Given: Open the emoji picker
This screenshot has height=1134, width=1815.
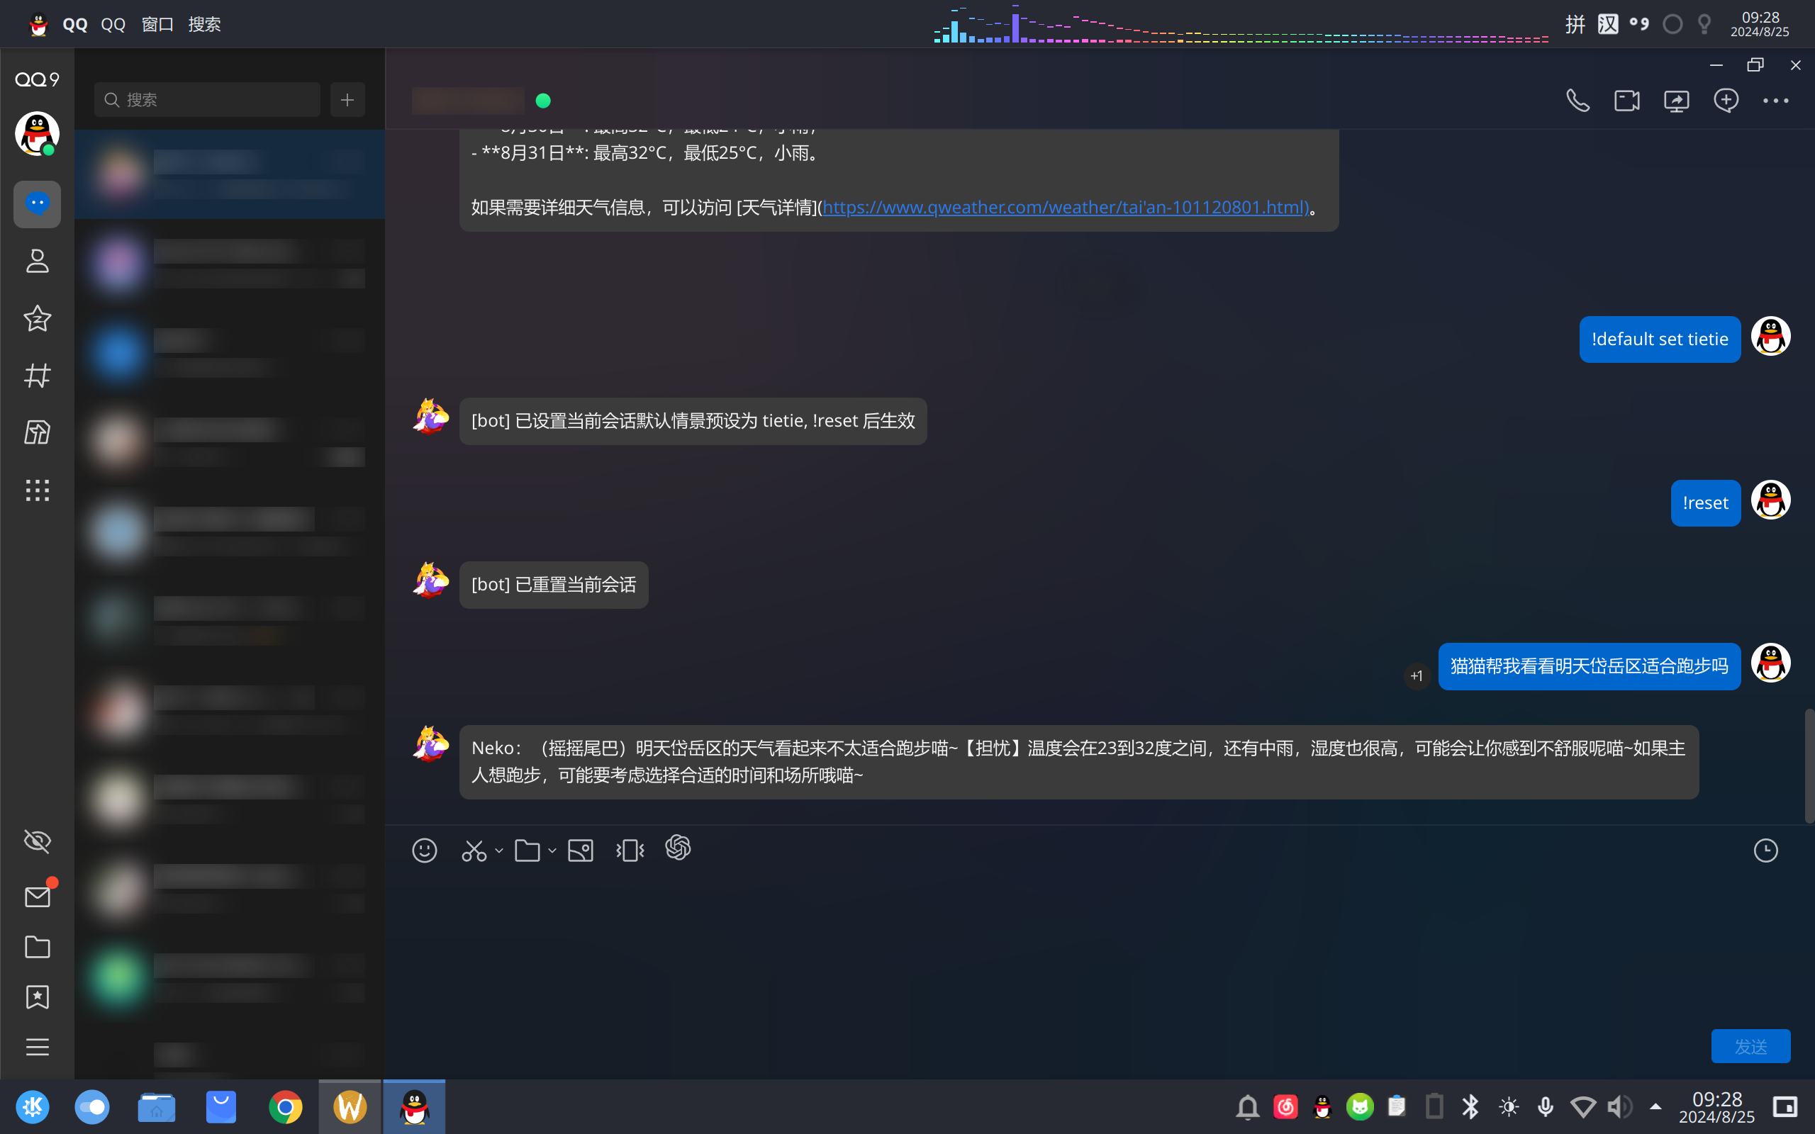Looking at the screenshot, I should (x=425, y=850).
